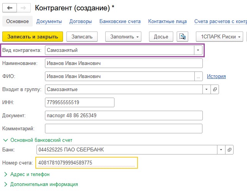
Task: Click the Досье button
Action: (x=161, y=37)
